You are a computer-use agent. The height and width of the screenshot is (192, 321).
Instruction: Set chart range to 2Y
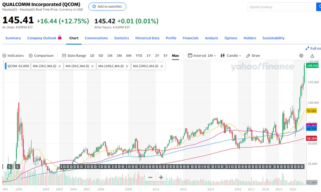tap(157, 56)
